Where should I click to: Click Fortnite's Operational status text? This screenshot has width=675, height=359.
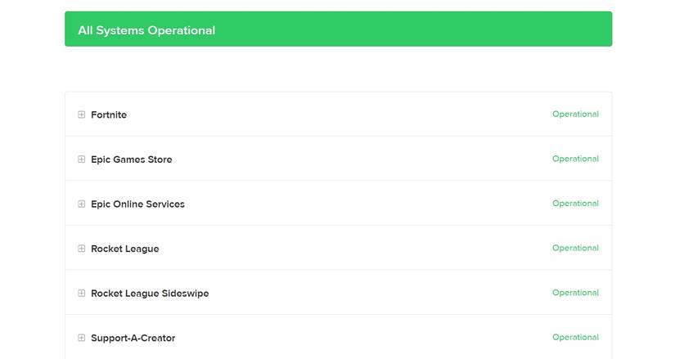(x=575, y=114)
